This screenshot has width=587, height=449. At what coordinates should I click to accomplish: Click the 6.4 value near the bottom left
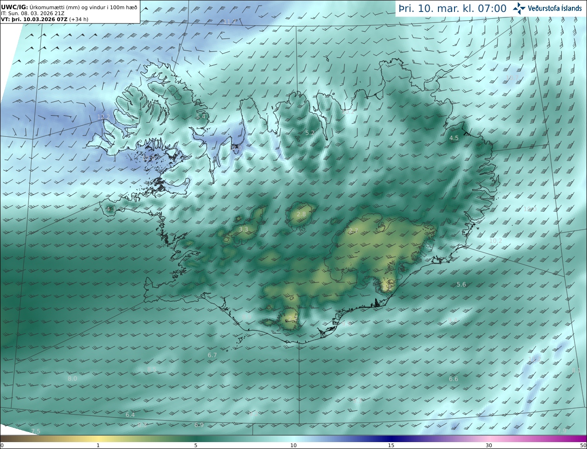pos(130,415)
